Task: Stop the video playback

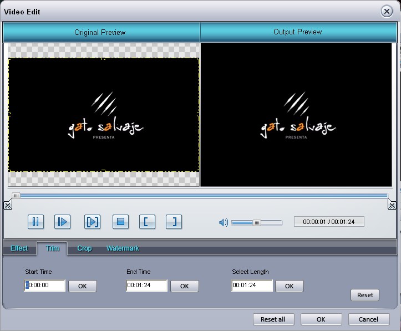Action: point(120,222)
